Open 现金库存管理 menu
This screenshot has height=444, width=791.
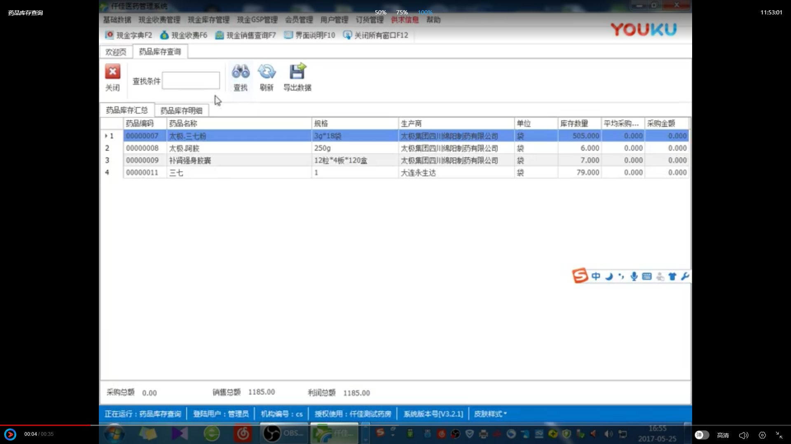(208, 20)
